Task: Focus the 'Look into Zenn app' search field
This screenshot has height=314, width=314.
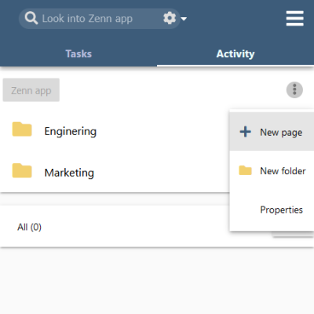Action: [x=100, y=19]
